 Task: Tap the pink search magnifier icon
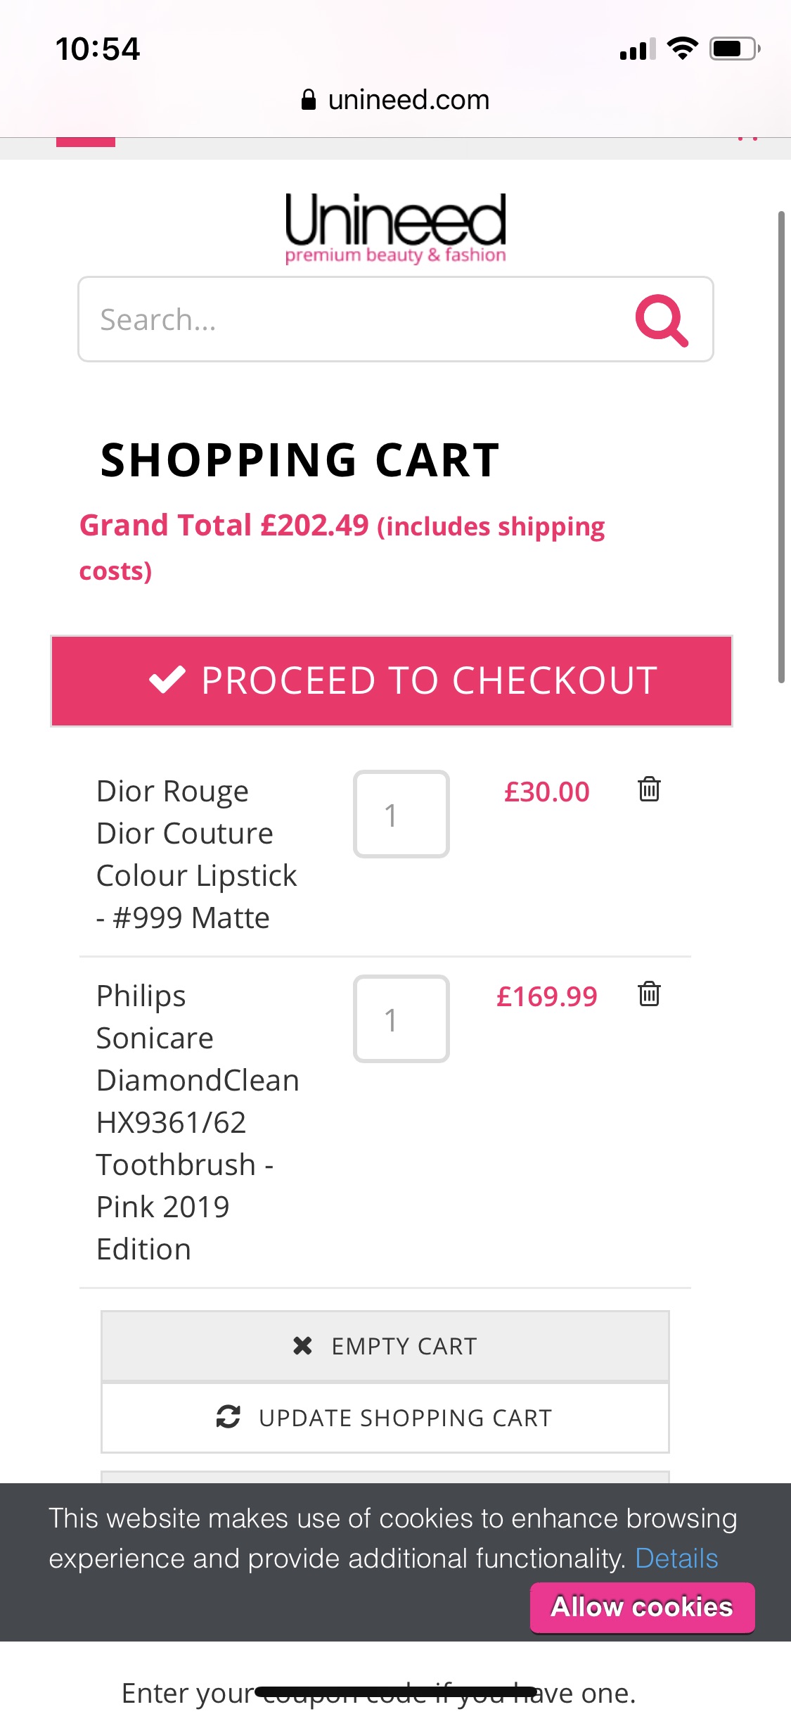(x=662, y=320)
